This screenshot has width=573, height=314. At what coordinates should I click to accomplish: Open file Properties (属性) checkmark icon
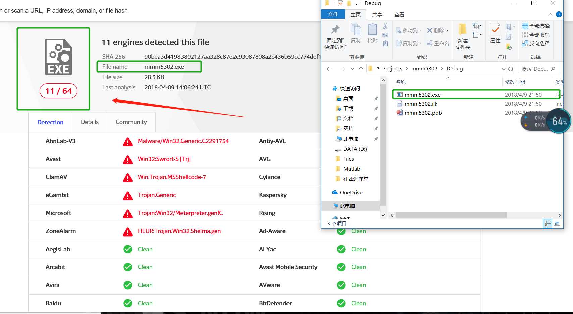(x=495, y=30)
